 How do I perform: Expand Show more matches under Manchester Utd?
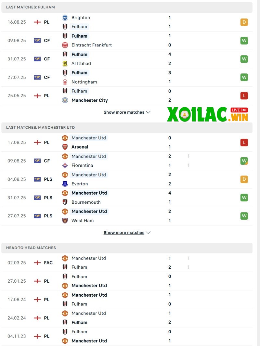coord(127,233)
